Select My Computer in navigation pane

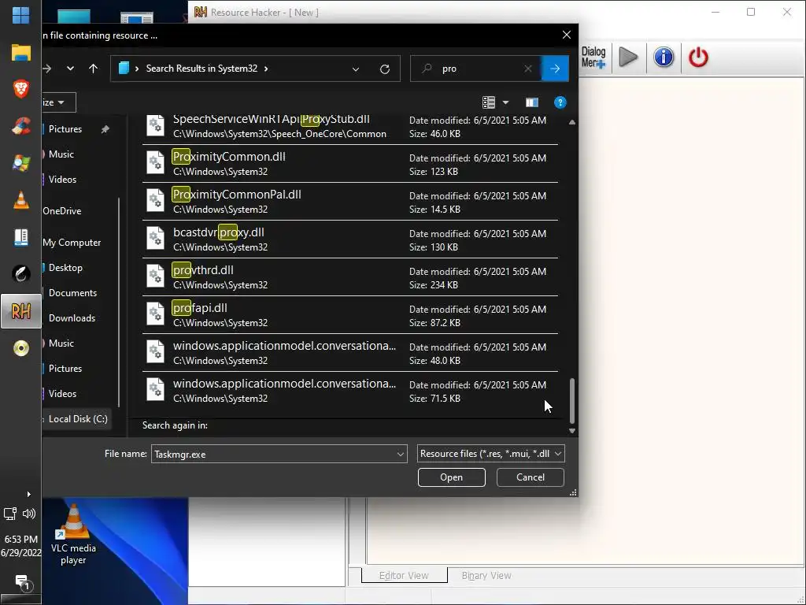point(72,243)
